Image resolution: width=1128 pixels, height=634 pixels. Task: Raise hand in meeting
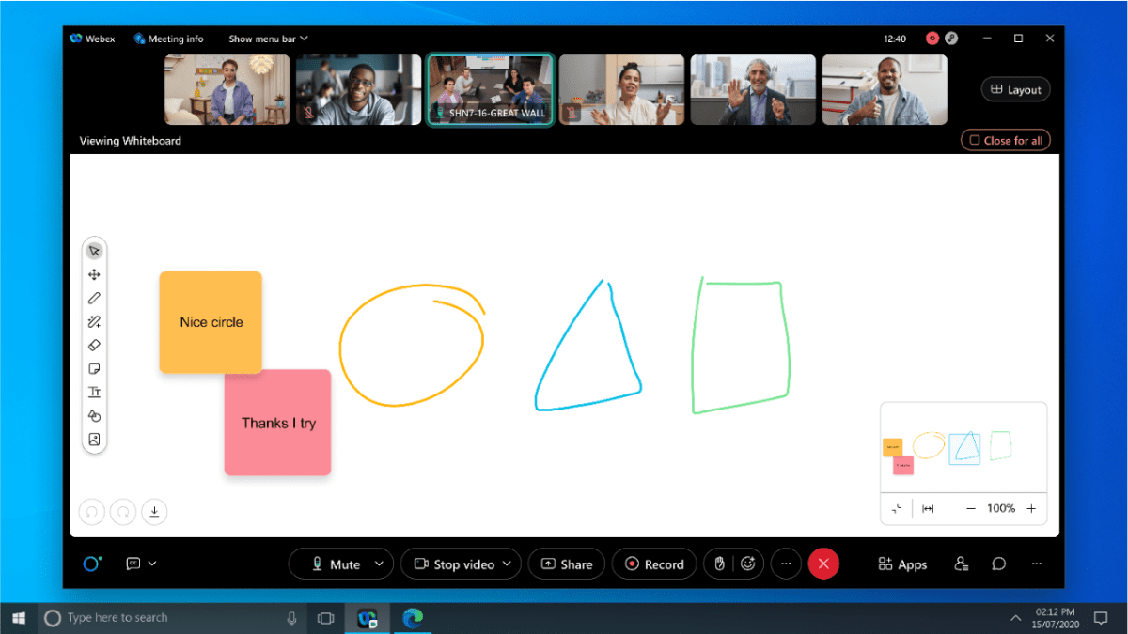tap(720, 564)
